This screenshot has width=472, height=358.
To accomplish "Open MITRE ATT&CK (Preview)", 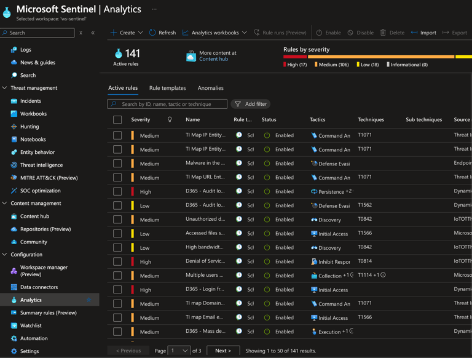I will pyautogui.click(x=49, y=178).
